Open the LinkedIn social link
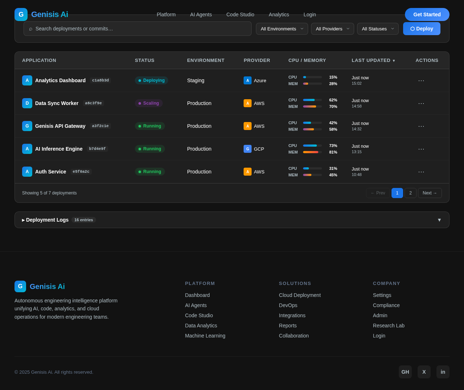 pyautogui.click(x=443, y=372)
